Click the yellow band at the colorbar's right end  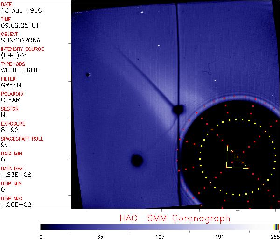[x=275, y=226]
